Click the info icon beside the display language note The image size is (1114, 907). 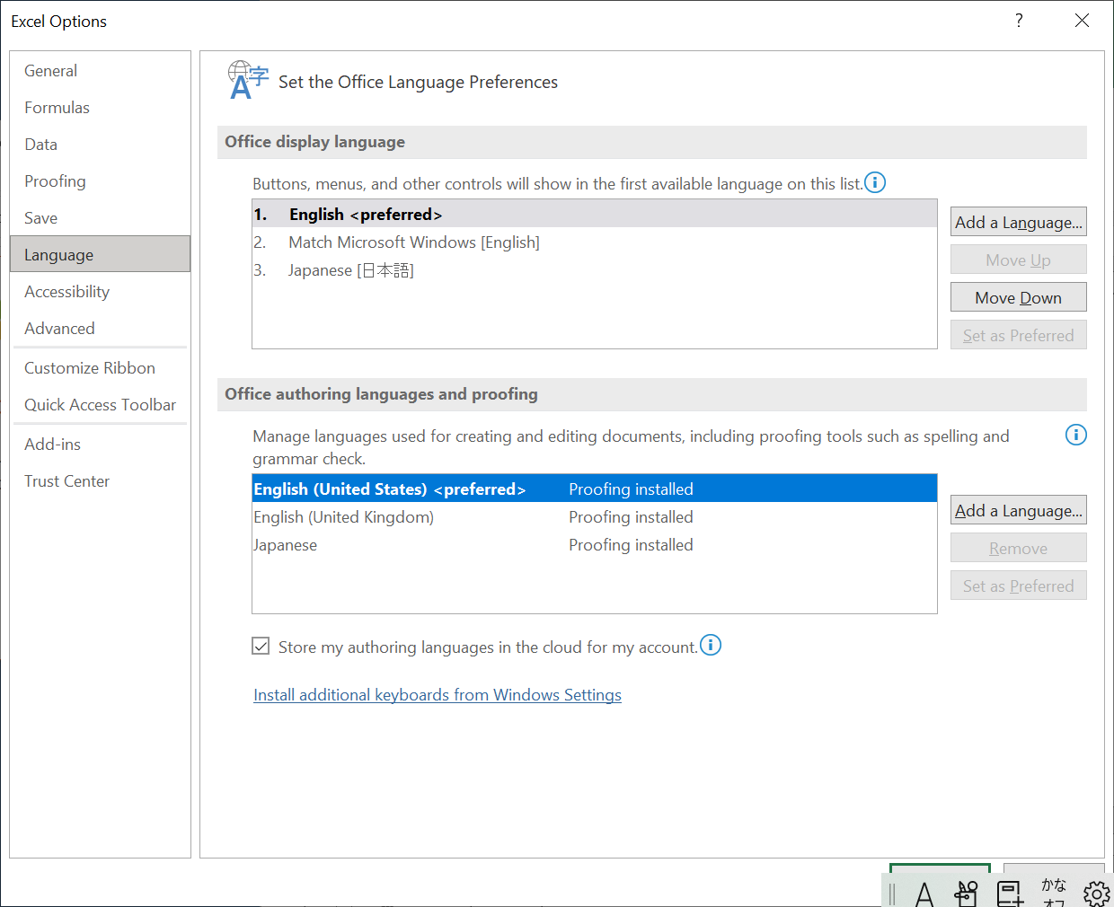pyautogui.click(x=874, y=182)
